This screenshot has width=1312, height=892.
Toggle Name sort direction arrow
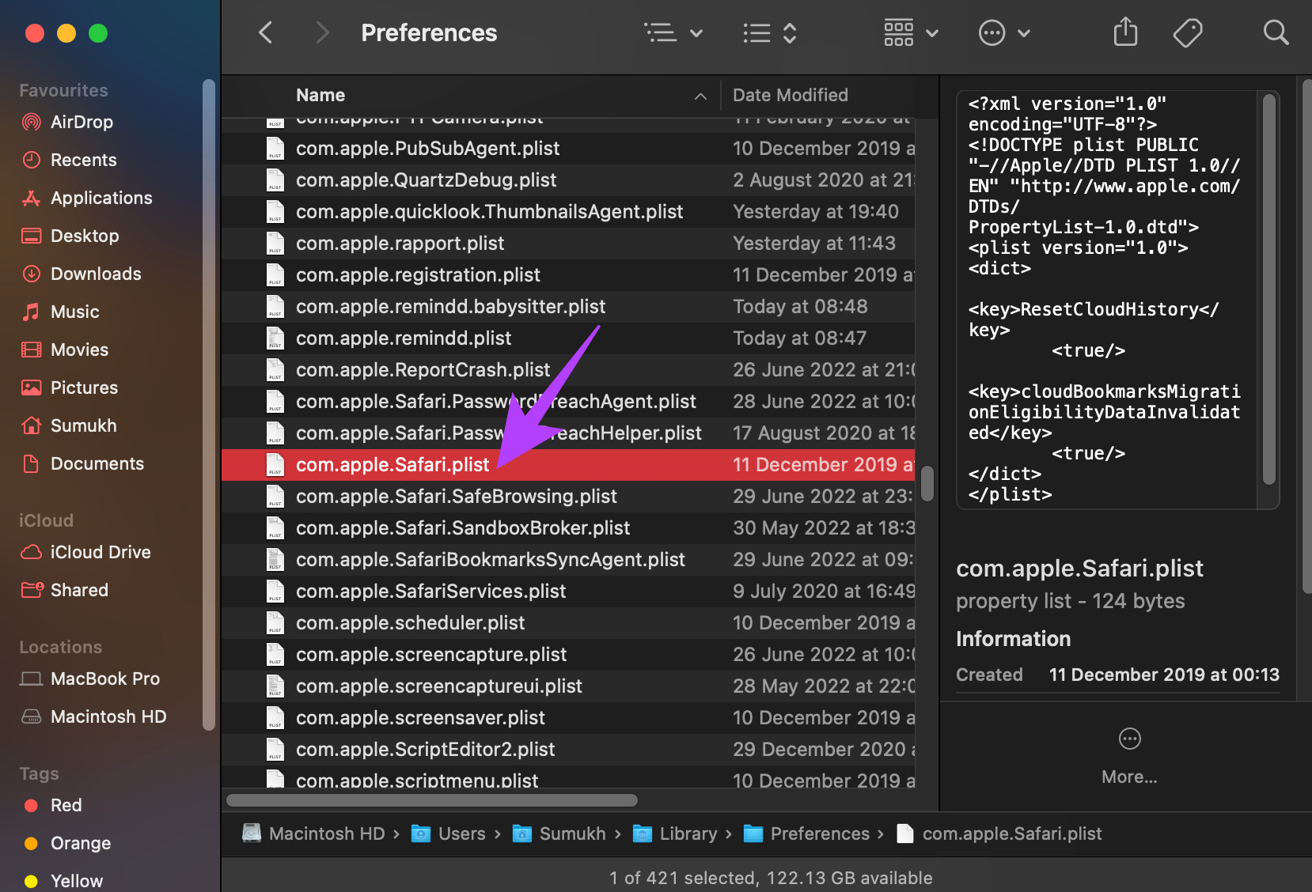coord(700,96)
